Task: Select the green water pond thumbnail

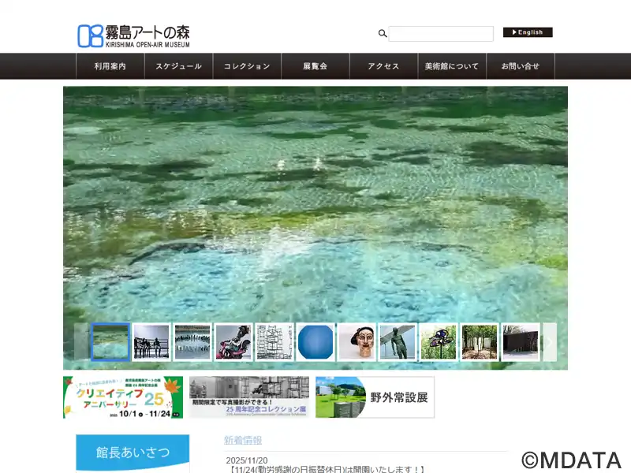Action: [110, 342]
